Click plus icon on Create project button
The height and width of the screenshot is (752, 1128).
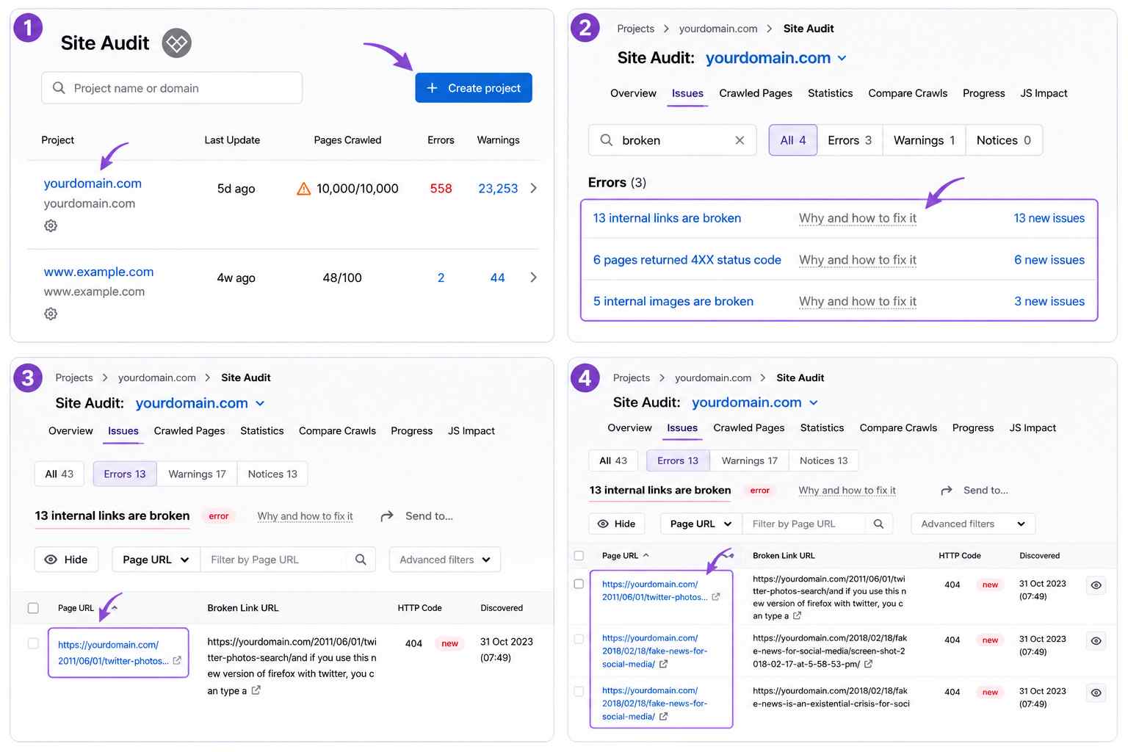(433, 88)
